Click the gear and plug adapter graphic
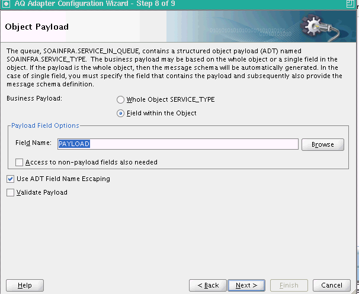Screen dimensions: 359x294 [x=319, y=27]
